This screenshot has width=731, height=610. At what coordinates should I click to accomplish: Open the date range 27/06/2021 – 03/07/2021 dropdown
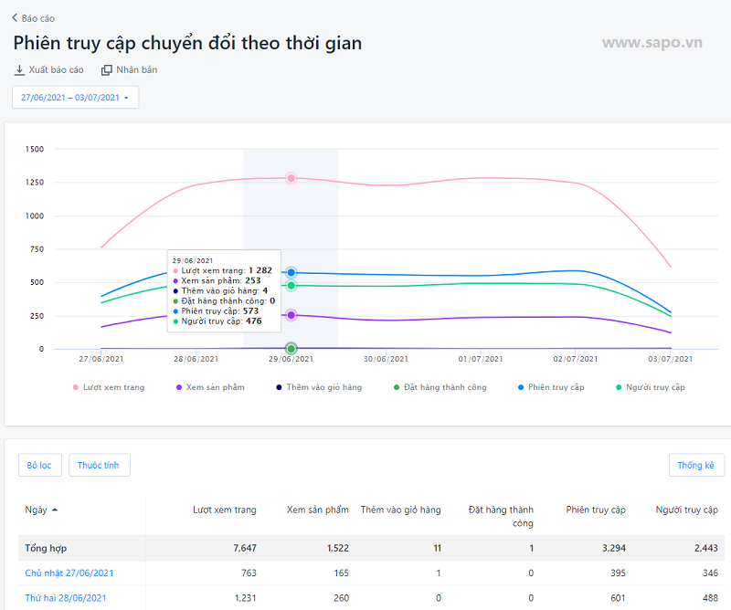(75, 98)
